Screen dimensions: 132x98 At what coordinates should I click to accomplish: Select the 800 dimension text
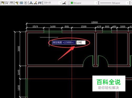point(107,26)
